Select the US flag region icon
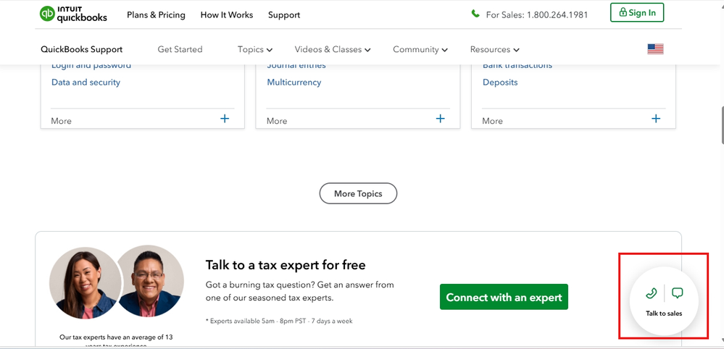 tap(655, 49)
